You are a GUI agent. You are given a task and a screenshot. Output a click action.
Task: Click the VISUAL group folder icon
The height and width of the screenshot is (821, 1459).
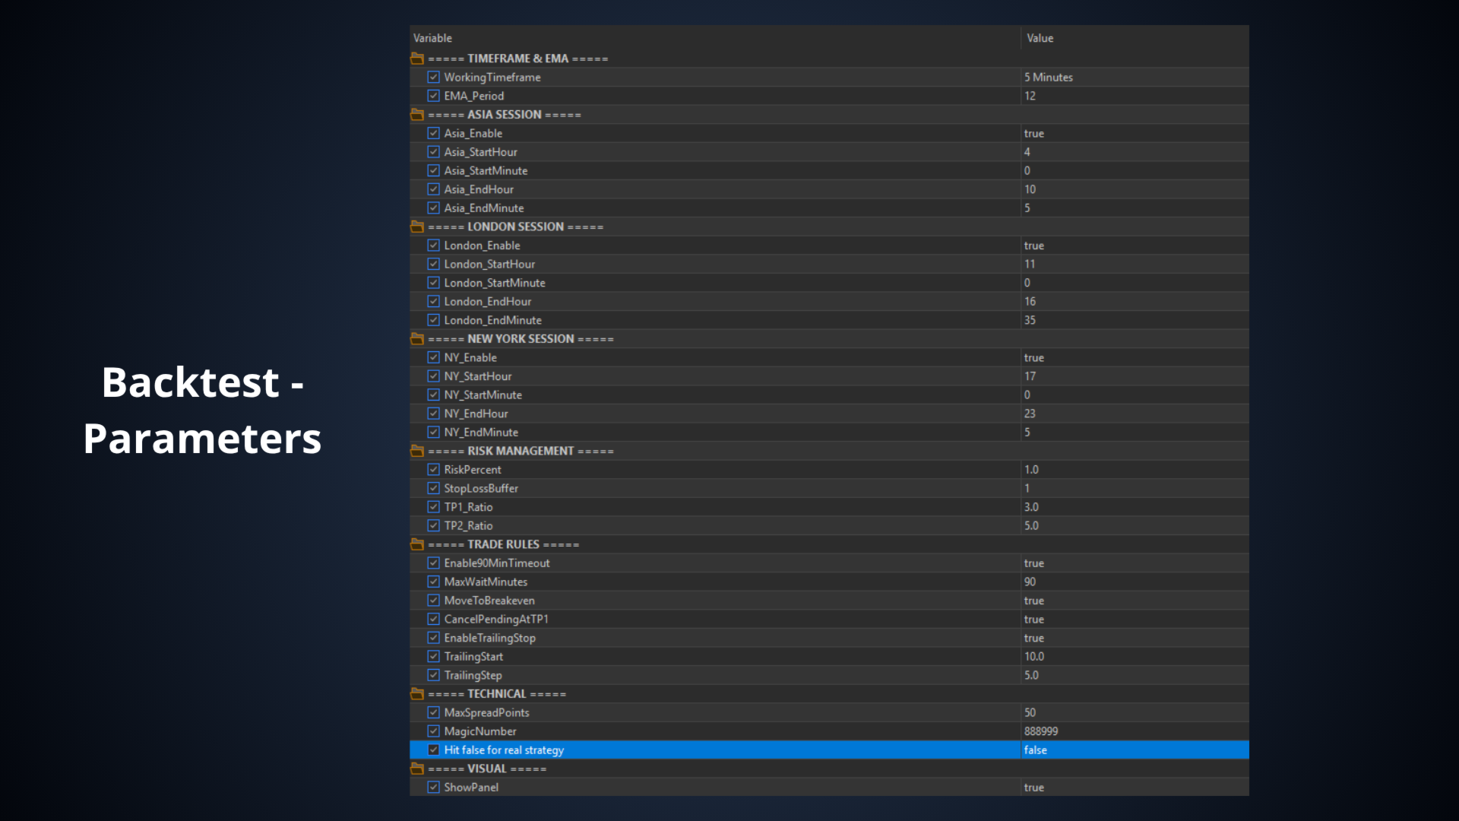[x=417, y=769]
